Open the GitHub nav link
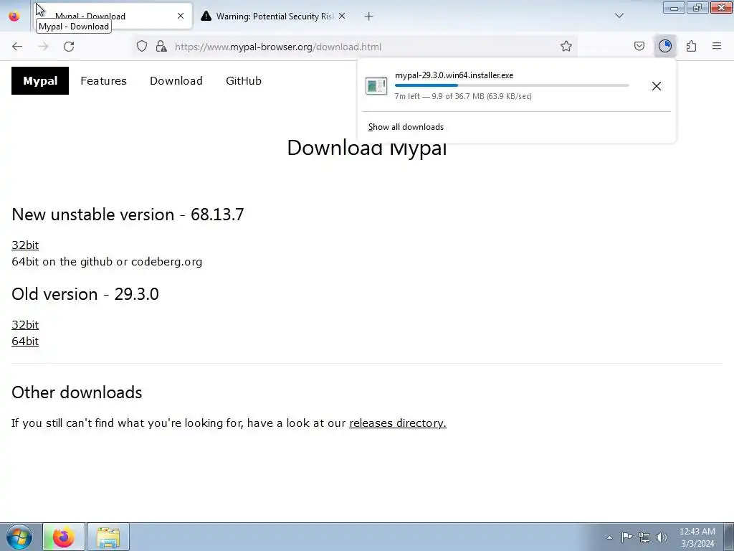The image size is (734, 551). click(244, 80)
